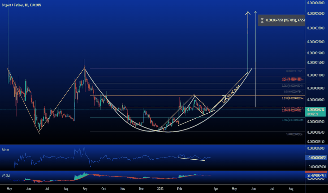This screenshot has height=193, width=328.
Task: Select the measurement tooltip reading 957.01%
Action: pos(281,20)
